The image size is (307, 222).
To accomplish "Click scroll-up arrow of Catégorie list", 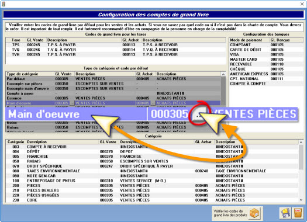I will click(x=301, y=142).
